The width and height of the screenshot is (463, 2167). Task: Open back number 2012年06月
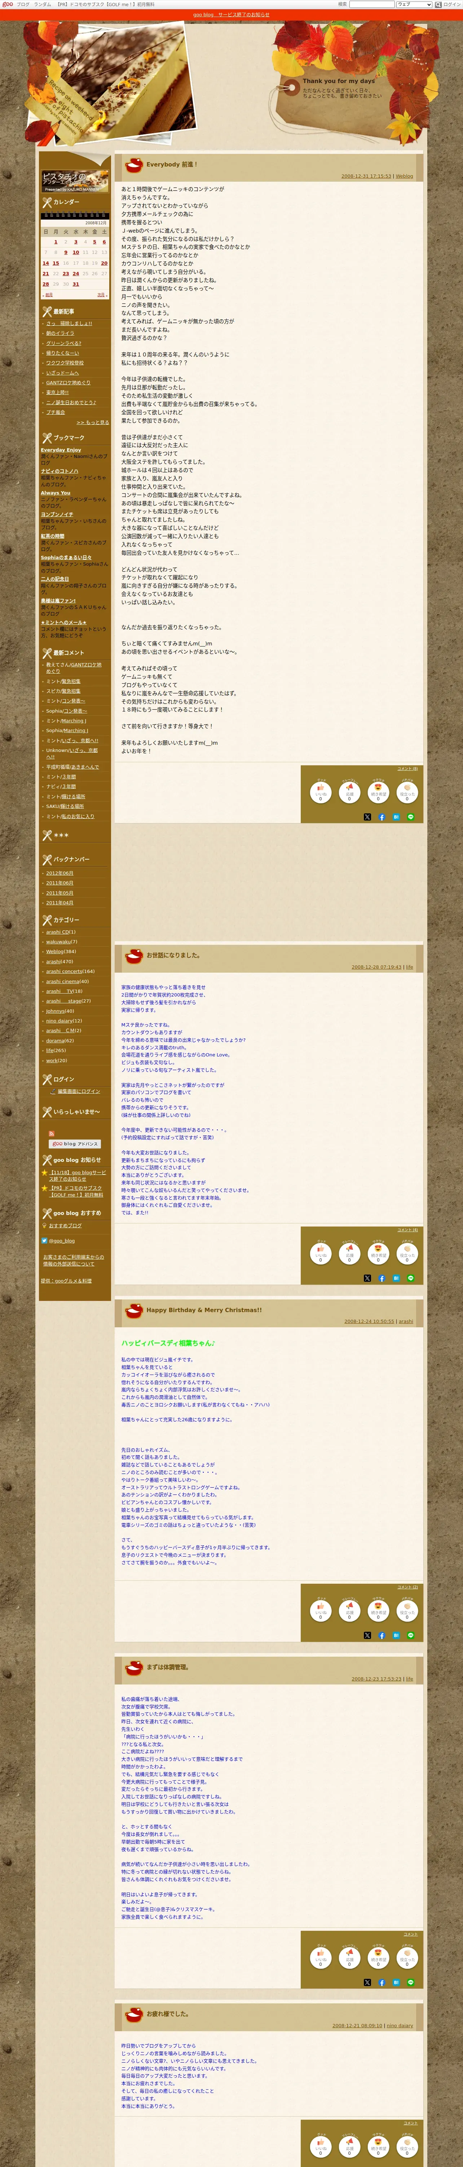59,873
